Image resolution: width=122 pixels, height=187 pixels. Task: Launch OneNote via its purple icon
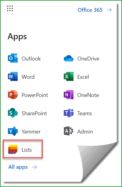[x=69, y=95]
